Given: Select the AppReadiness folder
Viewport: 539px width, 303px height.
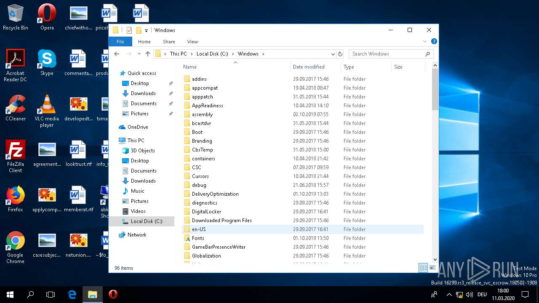Looking at the screenshot, I should click(302, 106).
